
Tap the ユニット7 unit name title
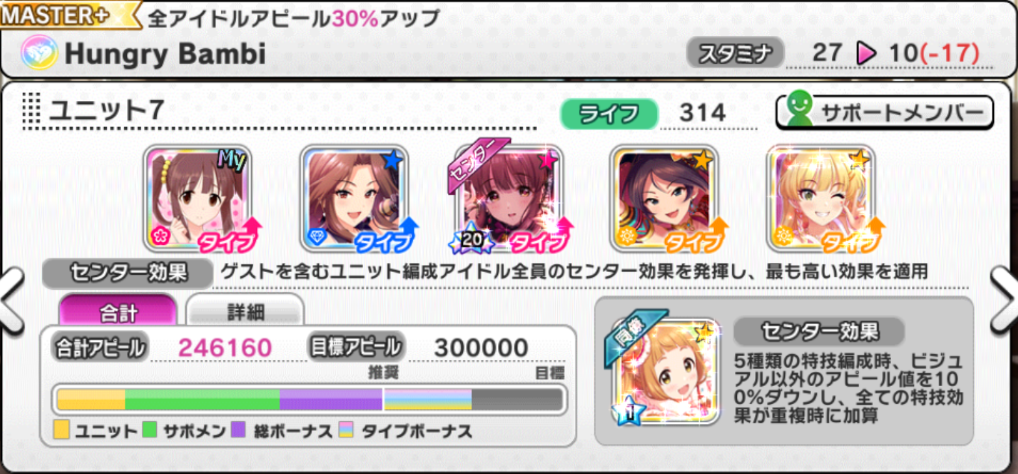pyautogui.click(x=106, y=111)
